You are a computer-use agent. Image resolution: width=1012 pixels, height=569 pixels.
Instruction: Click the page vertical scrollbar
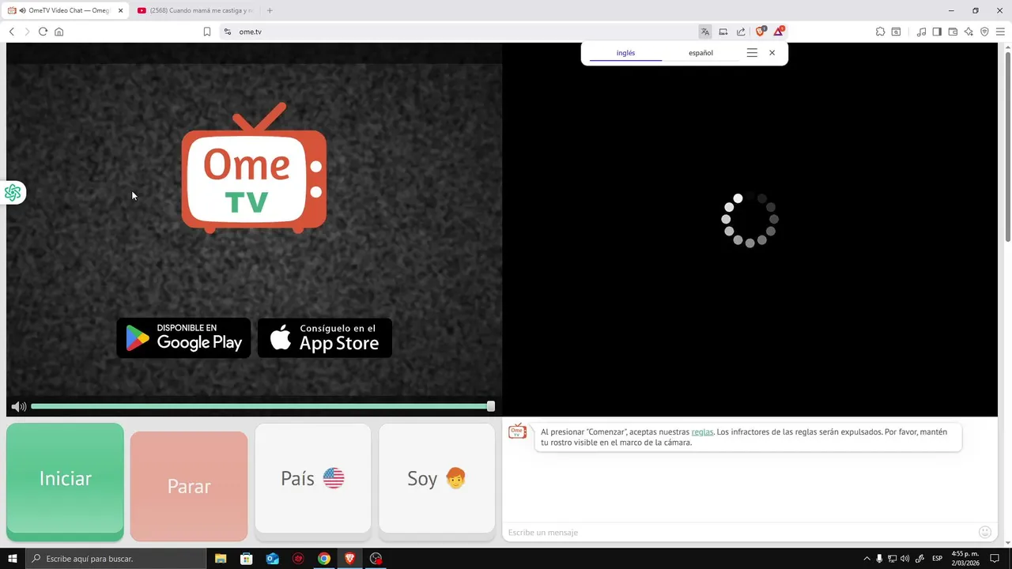(x=1007, y=145)
